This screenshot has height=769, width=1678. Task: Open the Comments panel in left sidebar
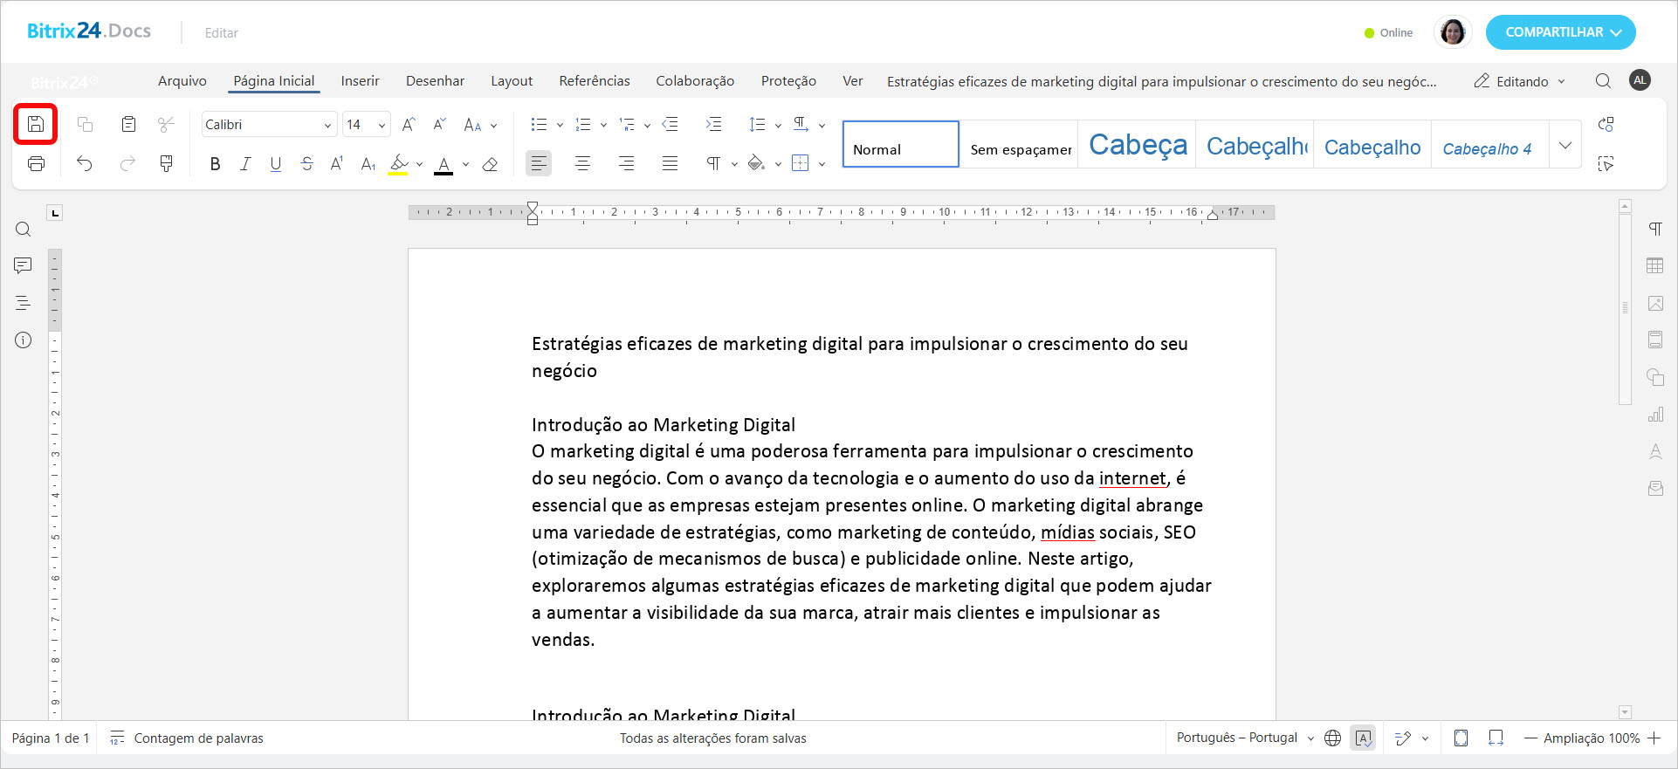(x=23, y=265)
